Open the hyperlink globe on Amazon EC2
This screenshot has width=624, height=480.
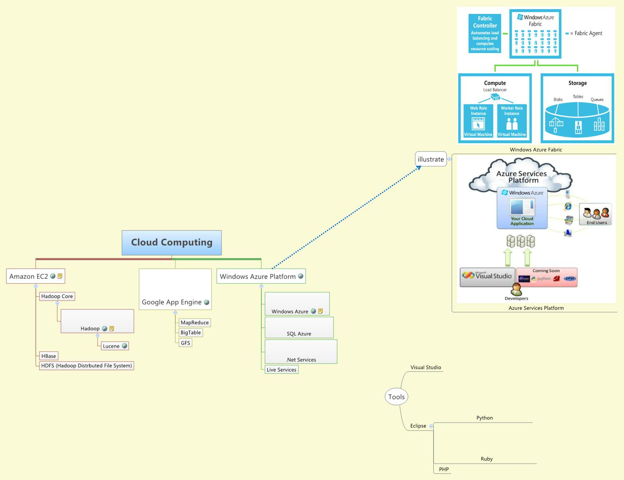pos(52,276)
